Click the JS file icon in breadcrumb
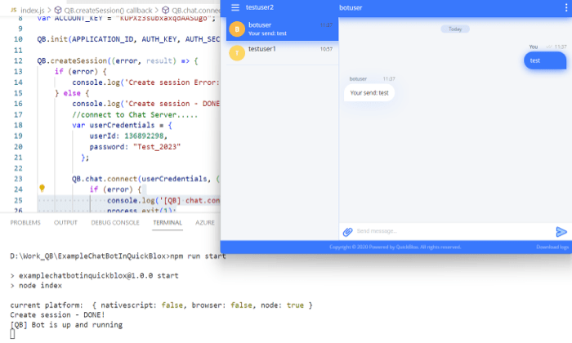This screenshot has height=343, width=572. pos(14,10)
